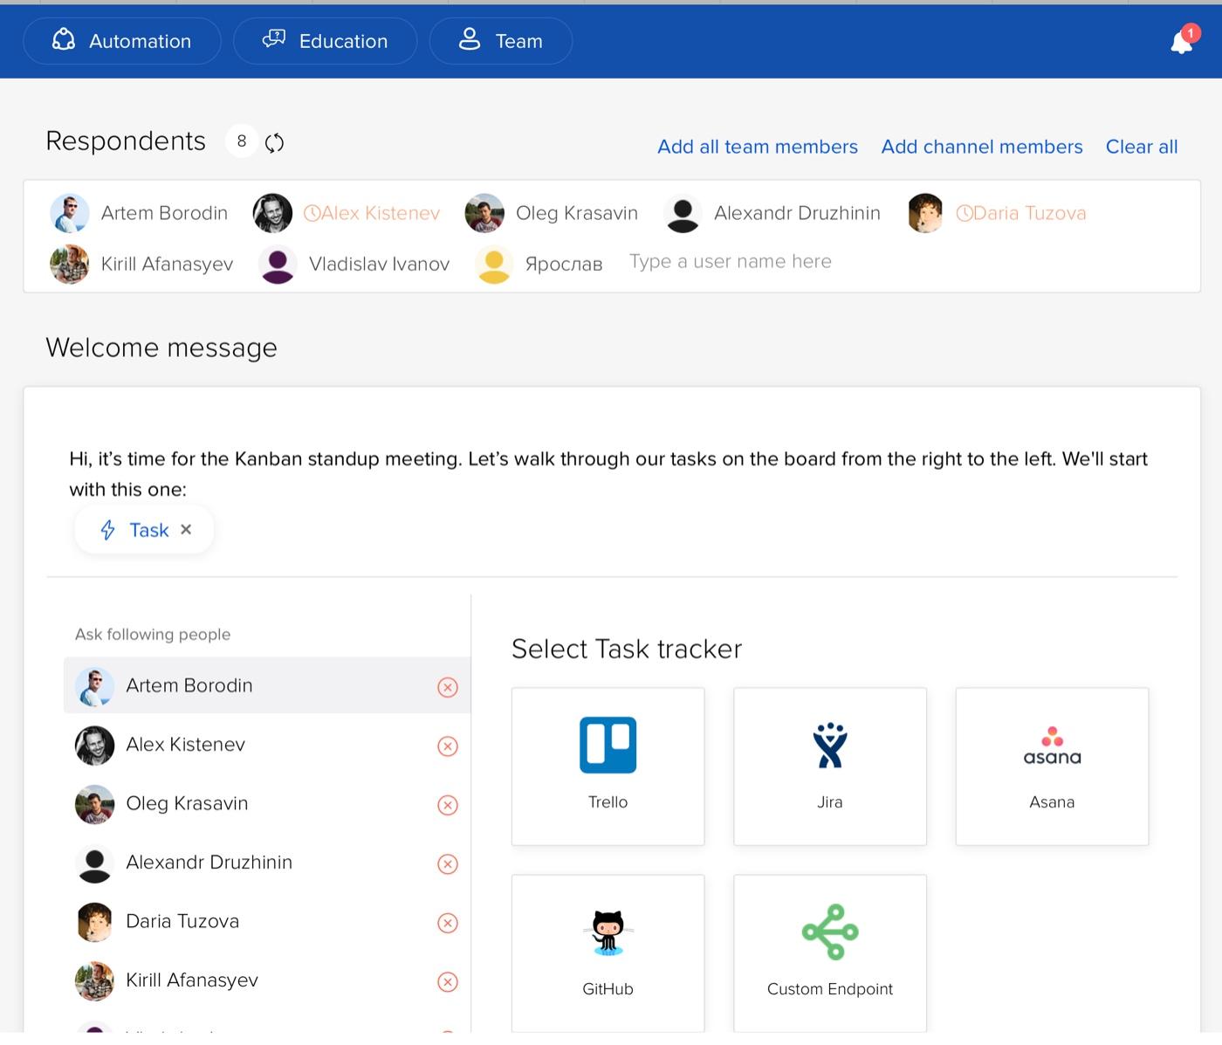The width and height of the screenshot is (1222, 1045).
Task: Remove Kirill Afanasyev from ask list
Action: pyautogui.click(x=448, y=982)
